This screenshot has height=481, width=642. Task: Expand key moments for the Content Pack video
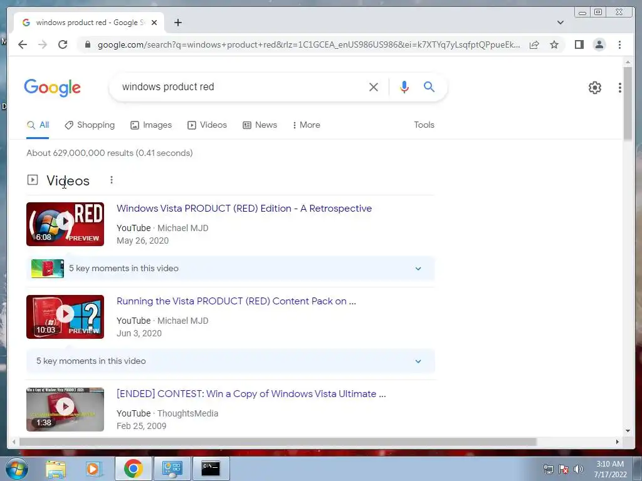[231, 361]
